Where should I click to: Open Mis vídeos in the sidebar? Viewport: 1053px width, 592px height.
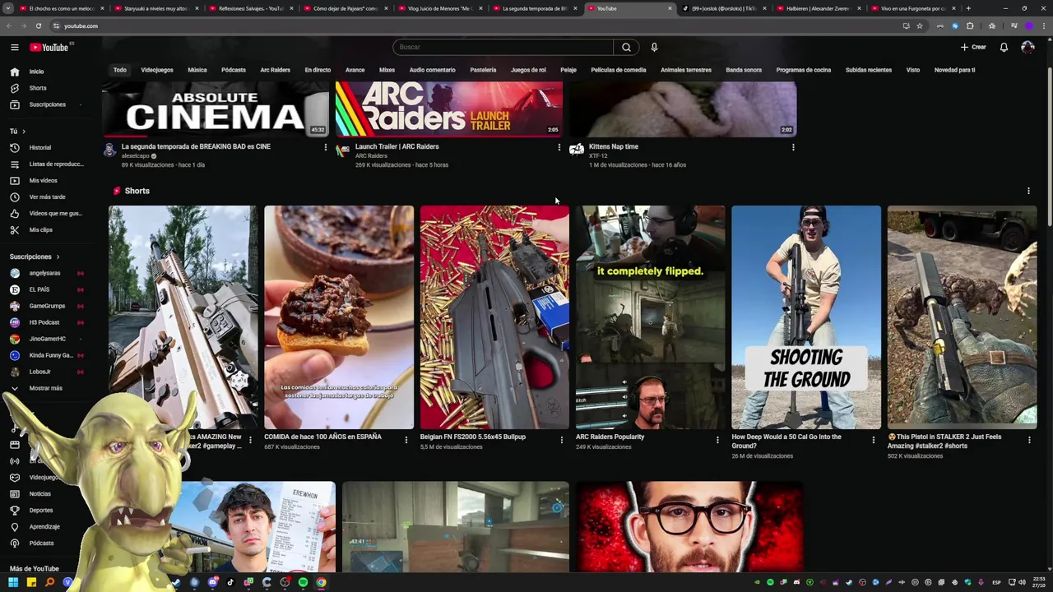point(49,180)
